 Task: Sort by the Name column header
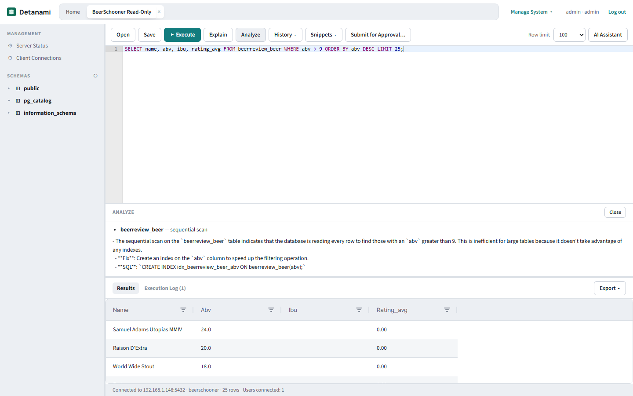[x=120, y=310]
